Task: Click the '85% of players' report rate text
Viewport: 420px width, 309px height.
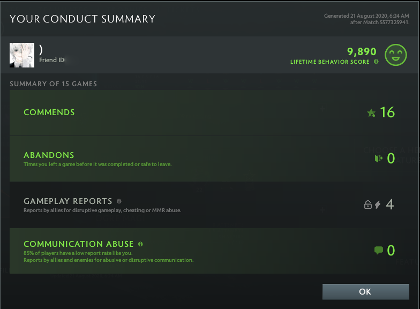Action: 78,253
